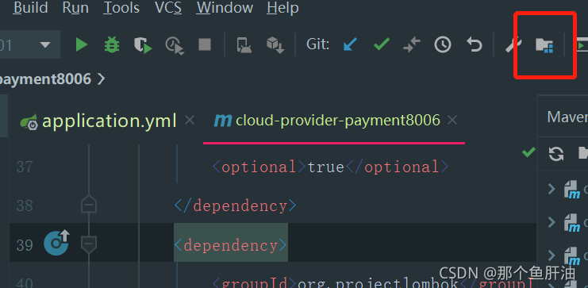Expand the third Maven module
The height and width of the screenshot is (288, 588).
pyautogui.click(x=551, y=255)
